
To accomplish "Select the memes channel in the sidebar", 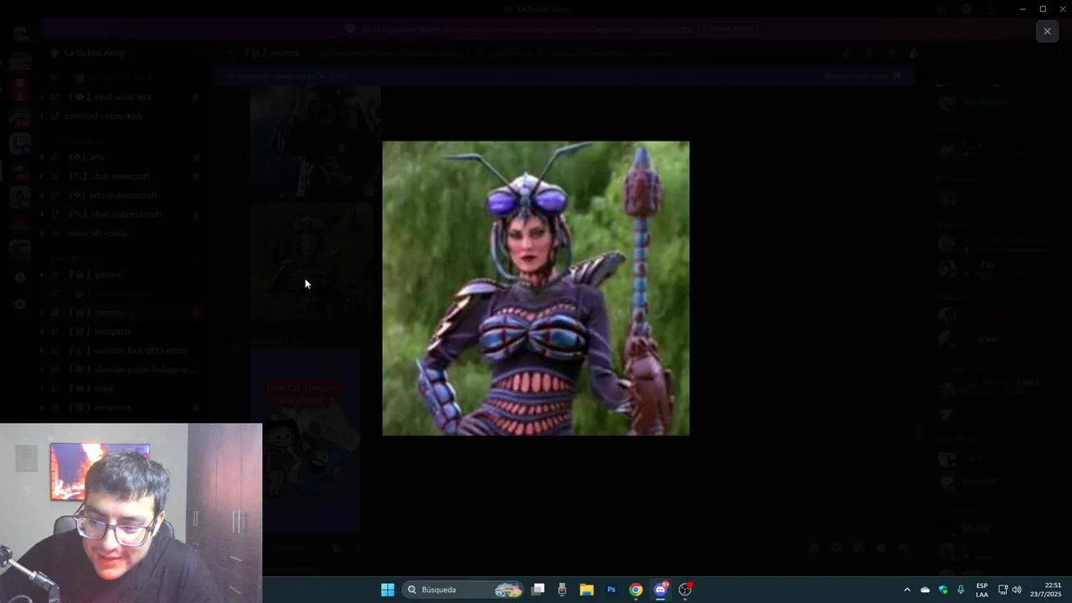I will [x=124, y=312].
